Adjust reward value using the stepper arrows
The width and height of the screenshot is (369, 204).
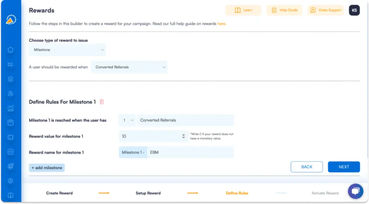183,136
